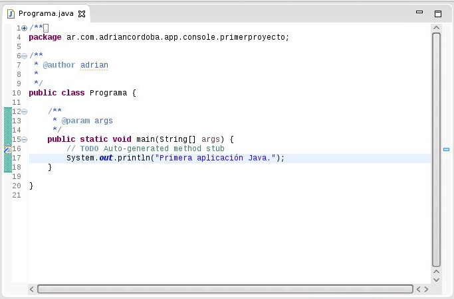The image size is (454, 299).
Task: Click "public class" keywords on line 10
Action: pyautogui.click(x=57, y=93)
